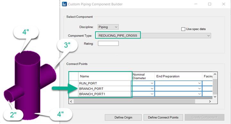Open the Discipline dropdown showing Piping

click(108, 27)
